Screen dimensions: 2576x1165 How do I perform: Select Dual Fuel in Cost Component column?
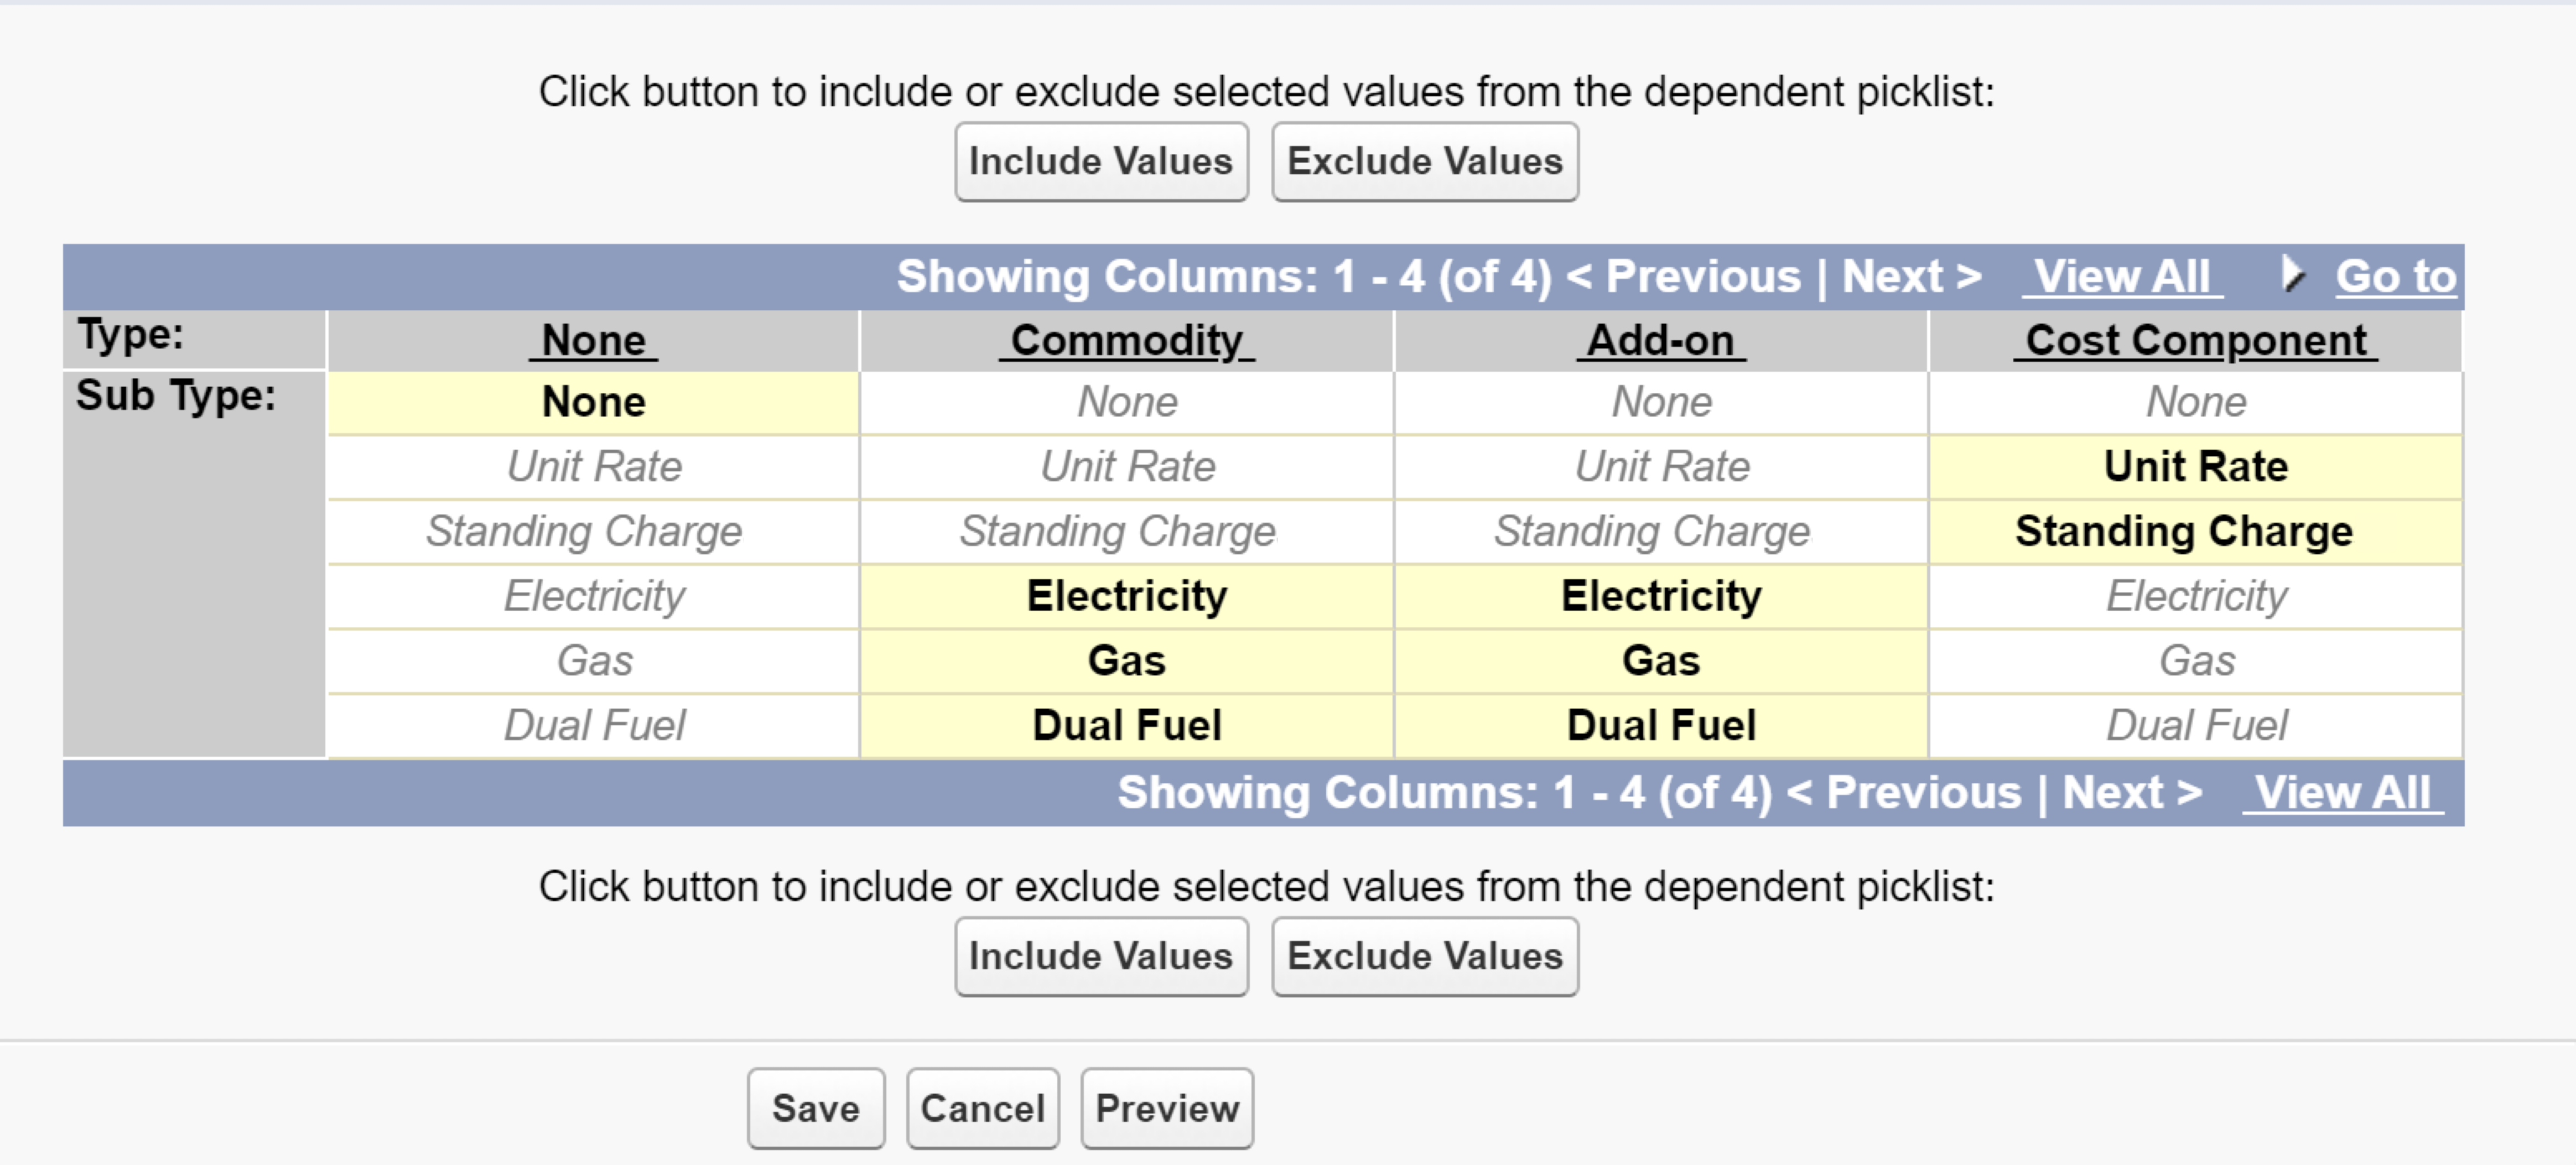(x=2196, y=726)
